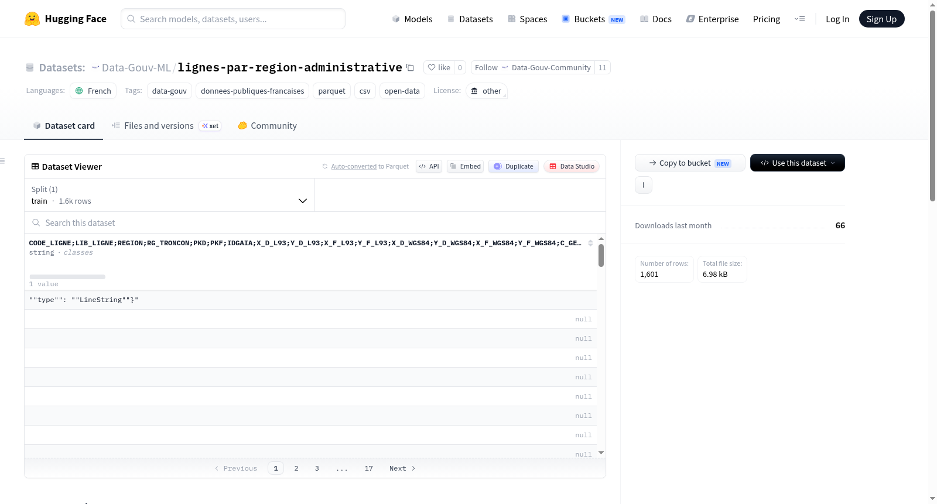Go to page 17 of results

[369, 468]
